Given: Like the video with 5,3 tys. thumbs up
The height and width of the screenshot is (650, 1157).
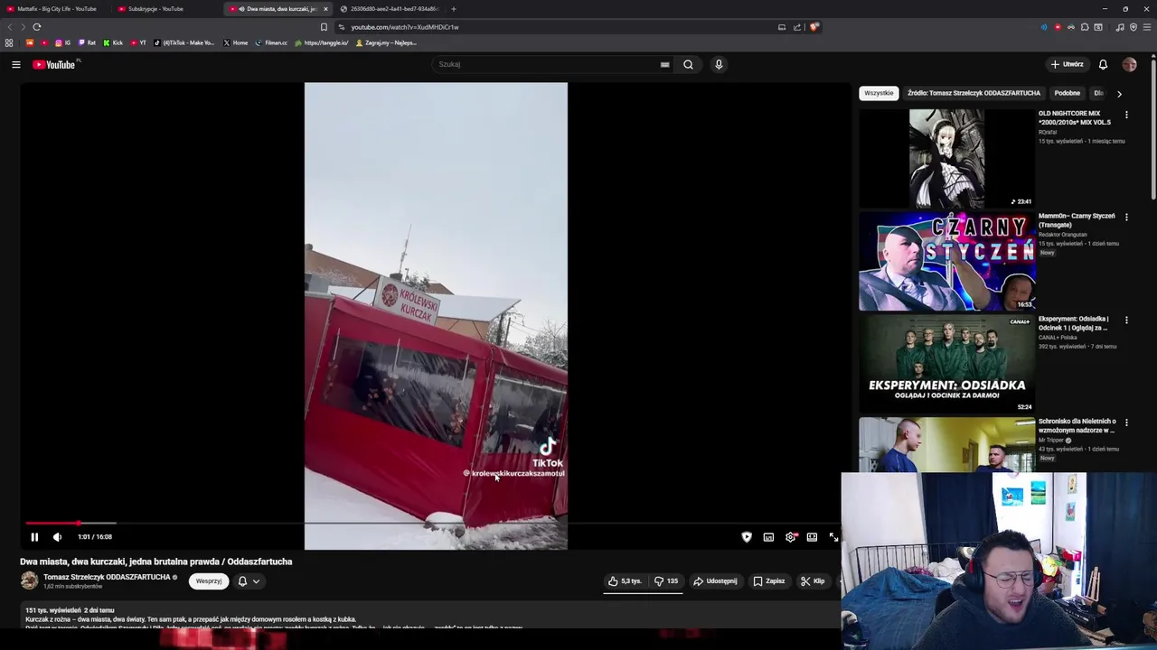Looking at the screenshot, I should [625, 581].
